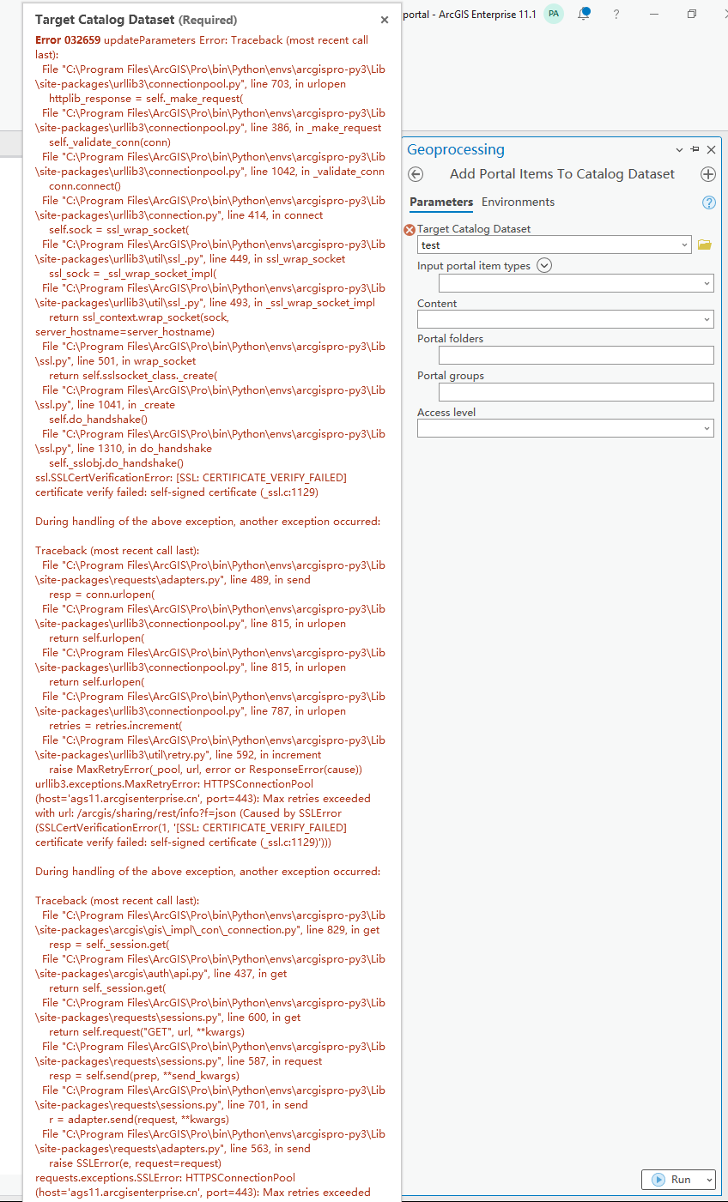Switch to the Parameters tab
728x1202 pixels.
[441, 202]
